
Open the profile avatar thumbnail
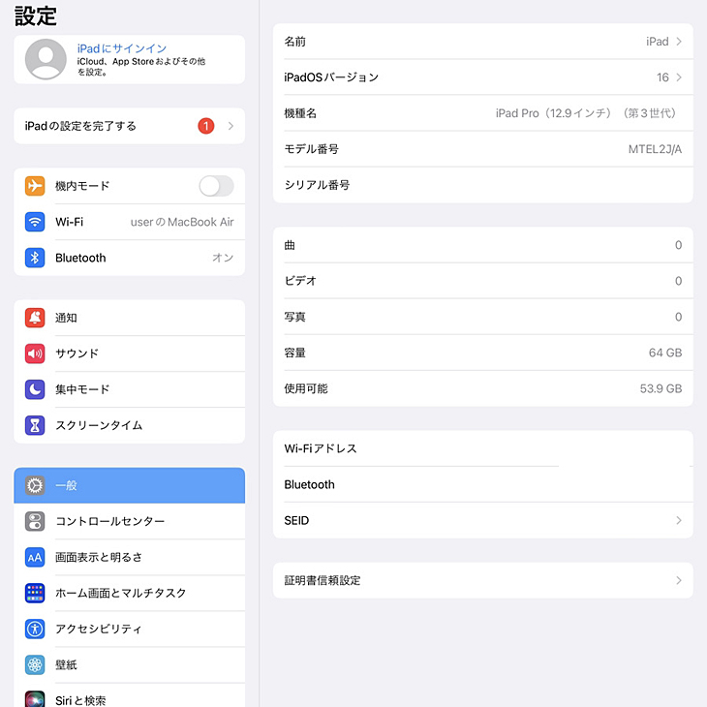pyautogui.click(x=46, y=59)
